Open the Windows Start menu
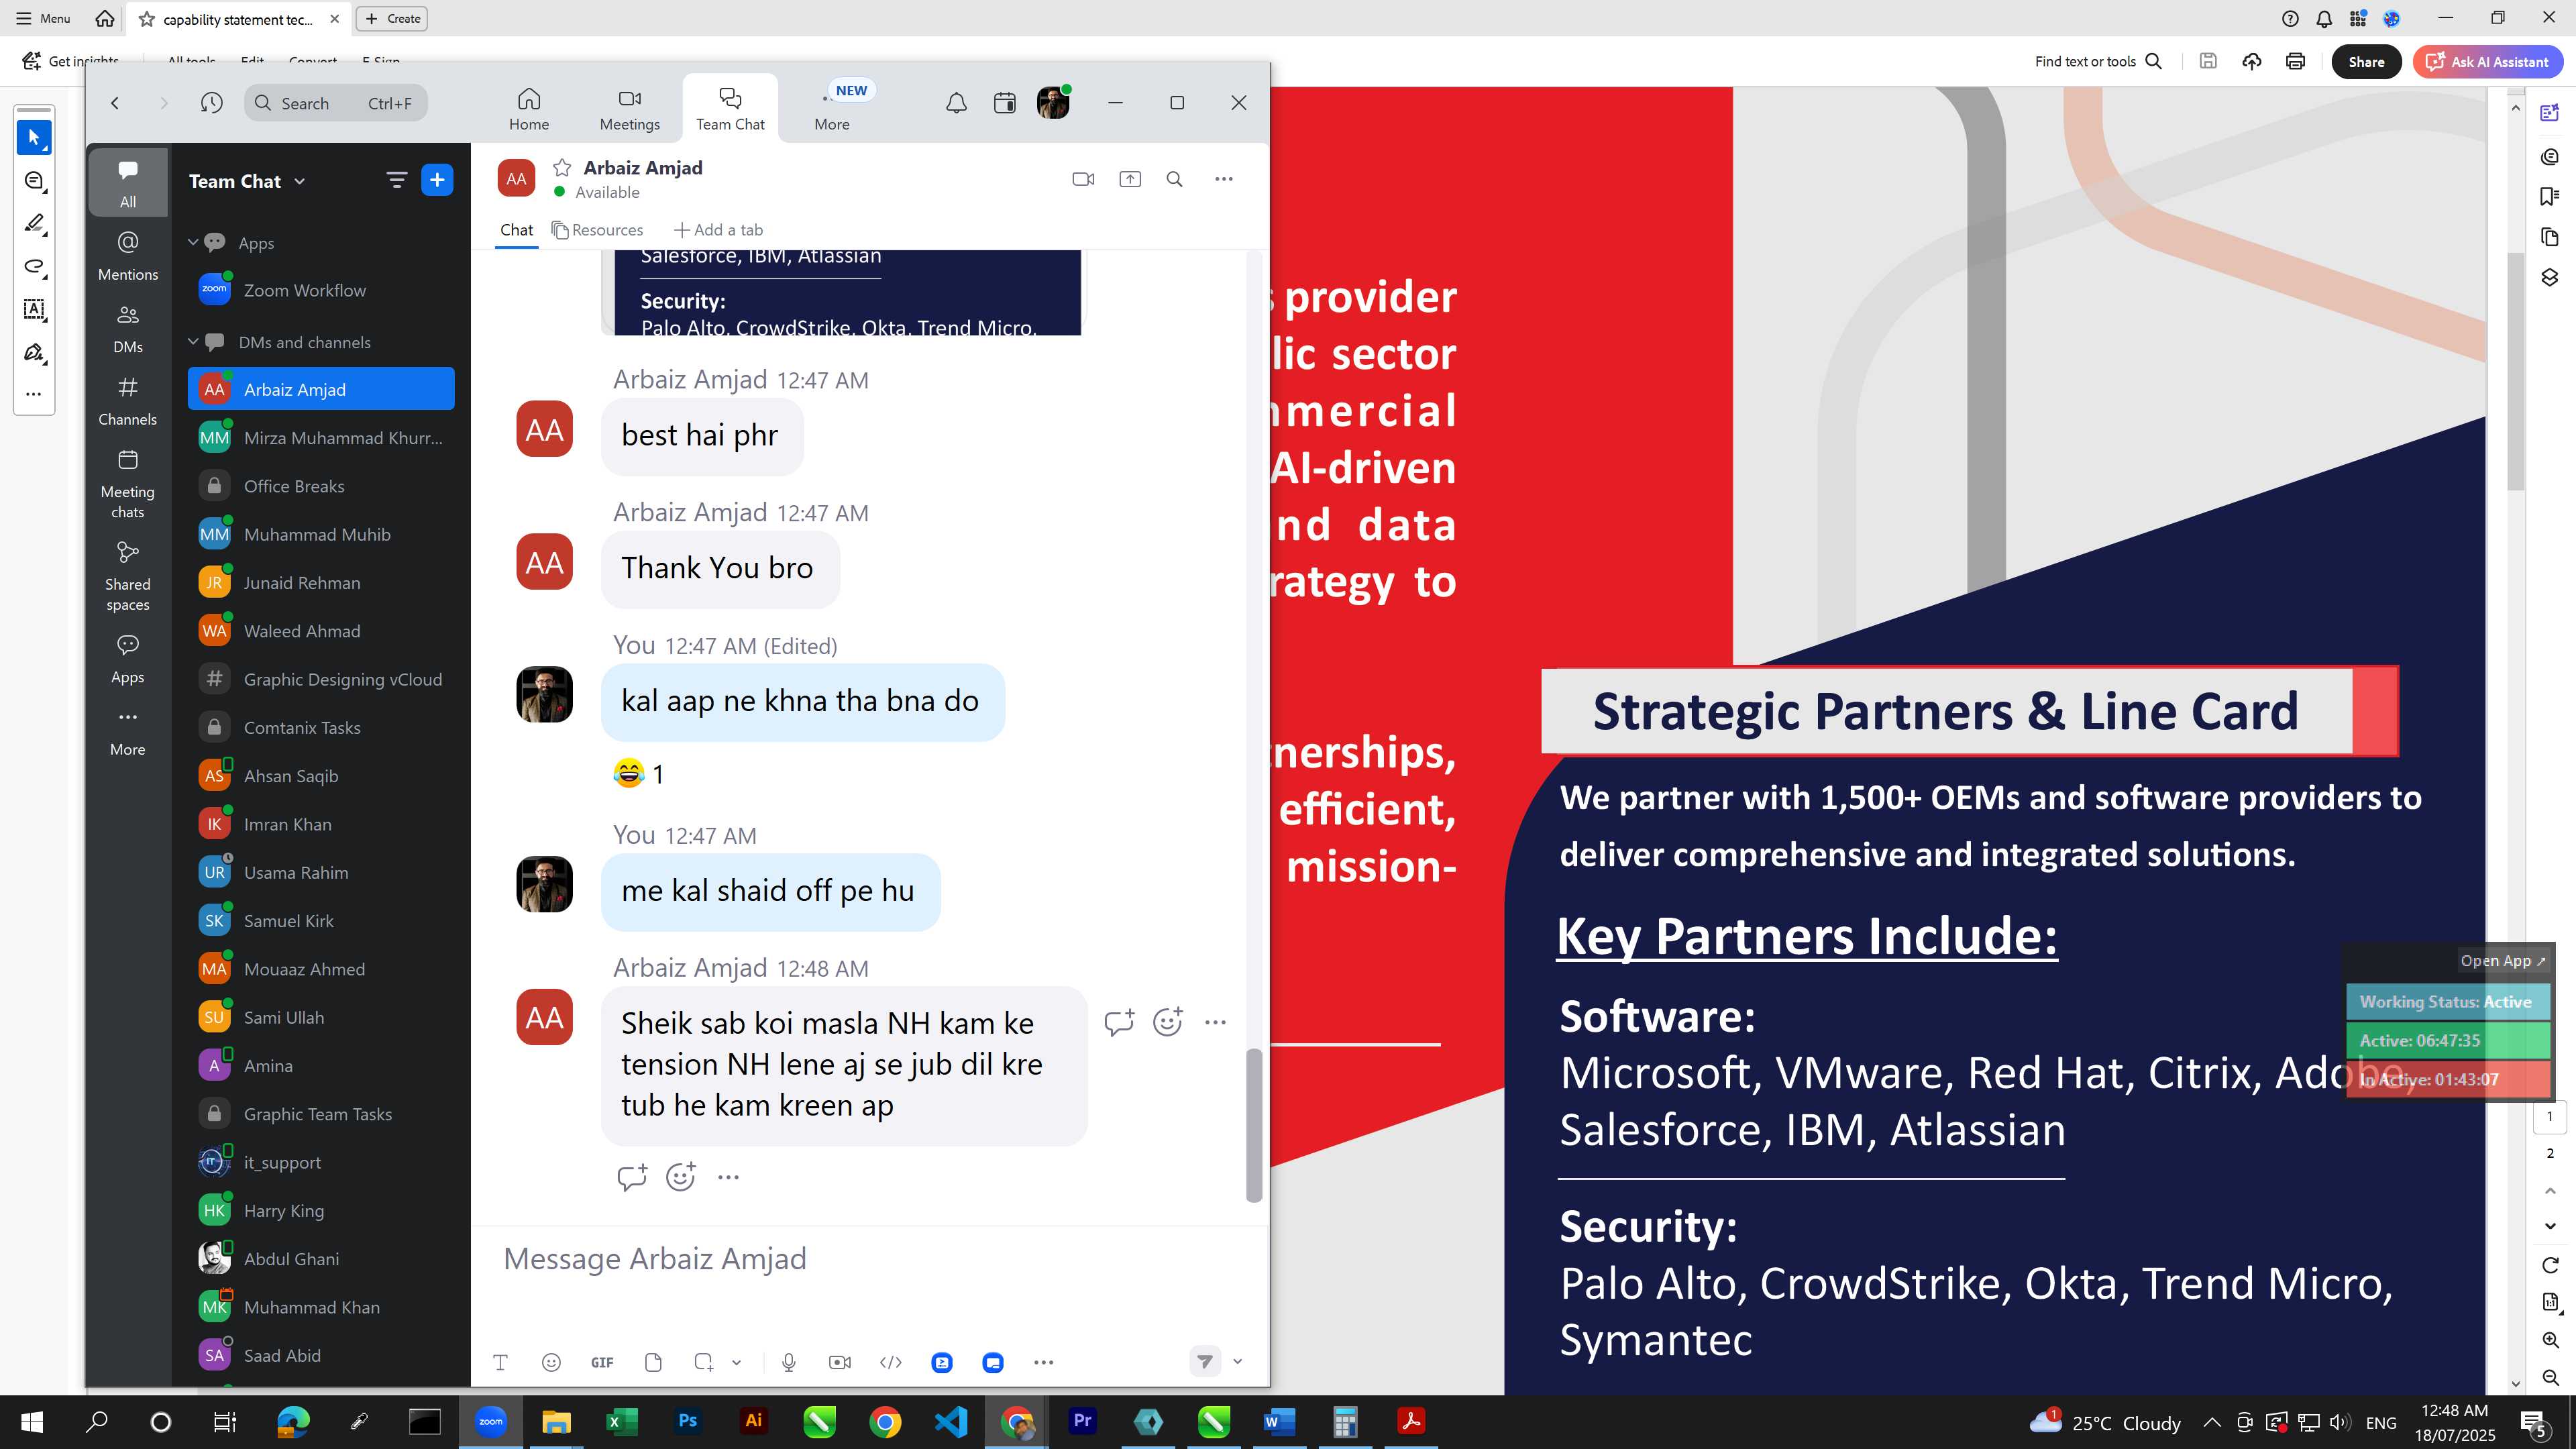2576x1449 pixels. [31, 1421]
